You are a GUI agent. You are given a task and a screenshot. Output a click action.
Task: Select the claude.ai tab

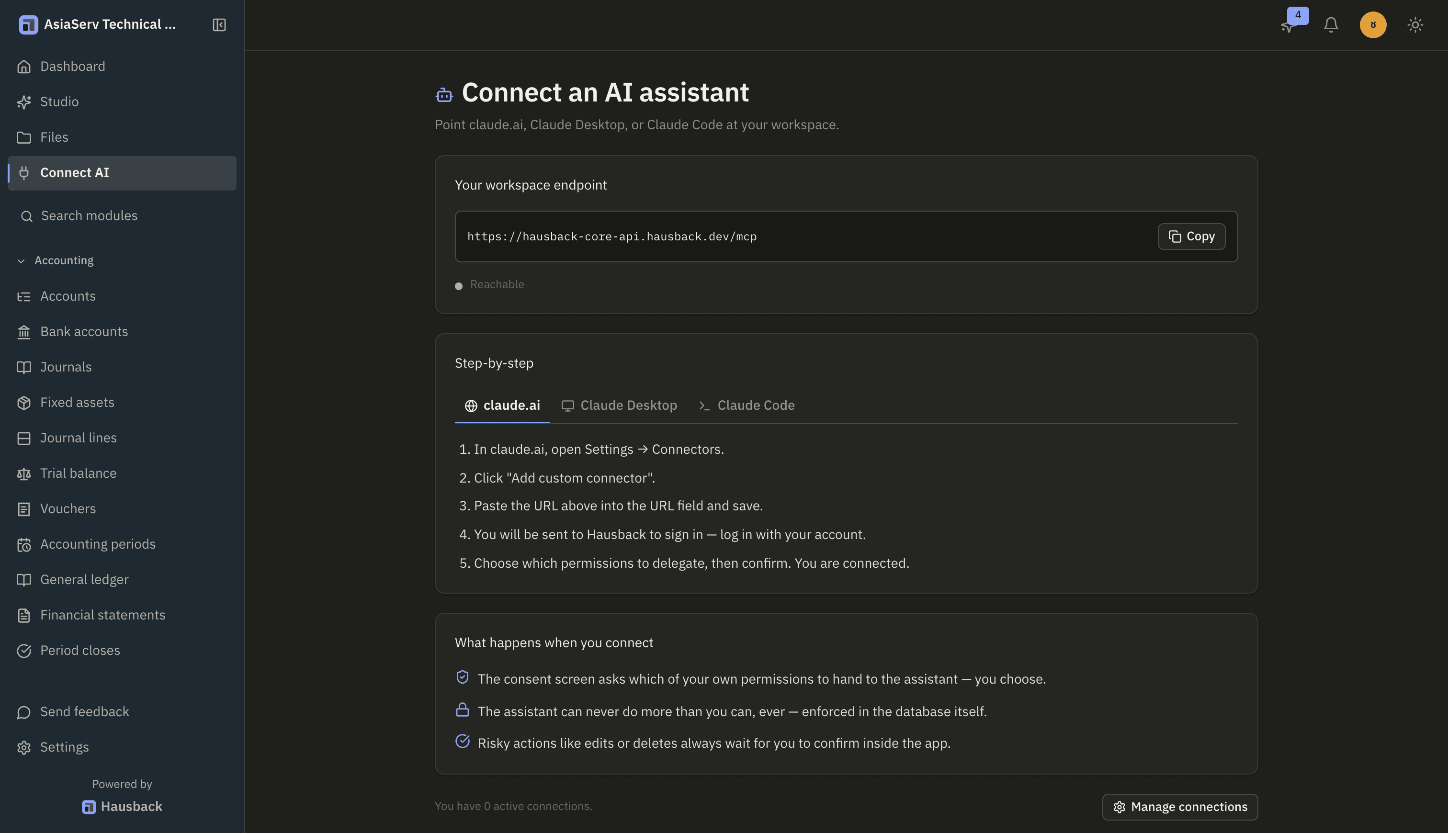(x=502, y=405)
